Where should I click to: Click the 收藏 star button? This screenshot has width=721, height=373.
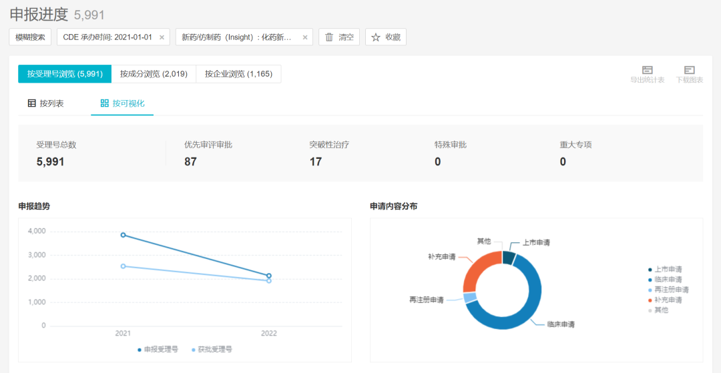pyautogui.click(x=386, y=37)
